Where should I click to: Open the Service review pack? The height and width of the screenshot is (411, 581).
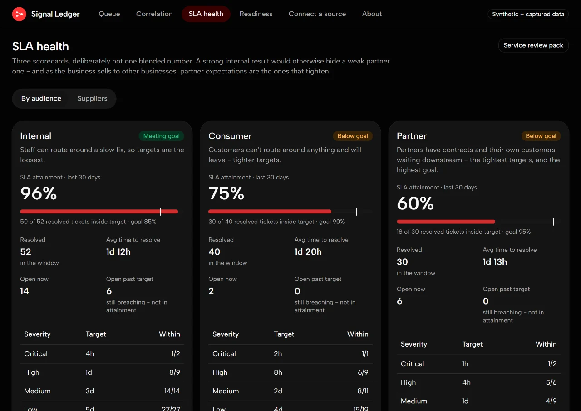point(533,45)
